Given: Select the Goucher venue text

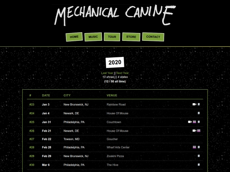Looking at the screenshot, I should (112, 139).
